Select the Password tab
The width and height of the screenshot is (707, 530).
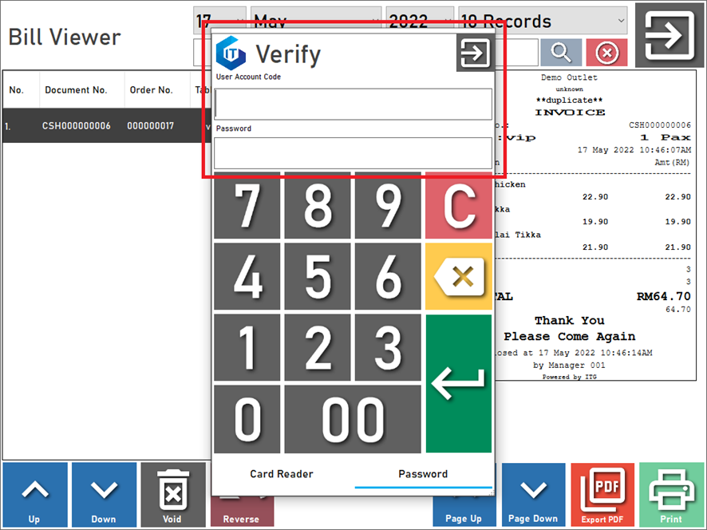point(423,474)
